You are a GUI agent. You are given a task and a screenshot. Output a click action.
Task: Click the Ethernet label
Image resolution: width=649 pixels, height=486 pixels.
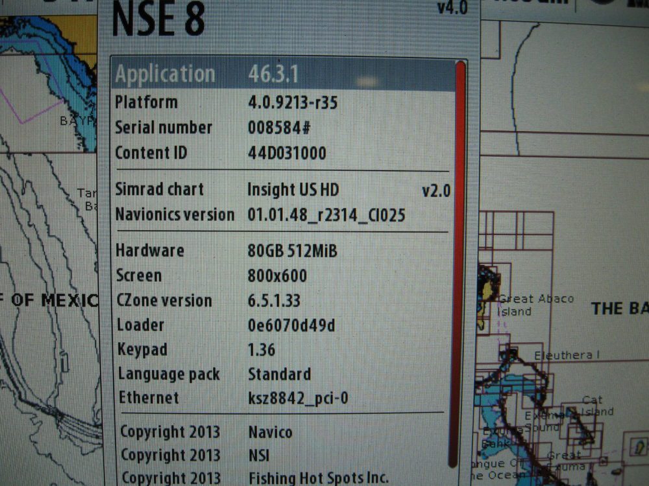click(x=149, y=398)
